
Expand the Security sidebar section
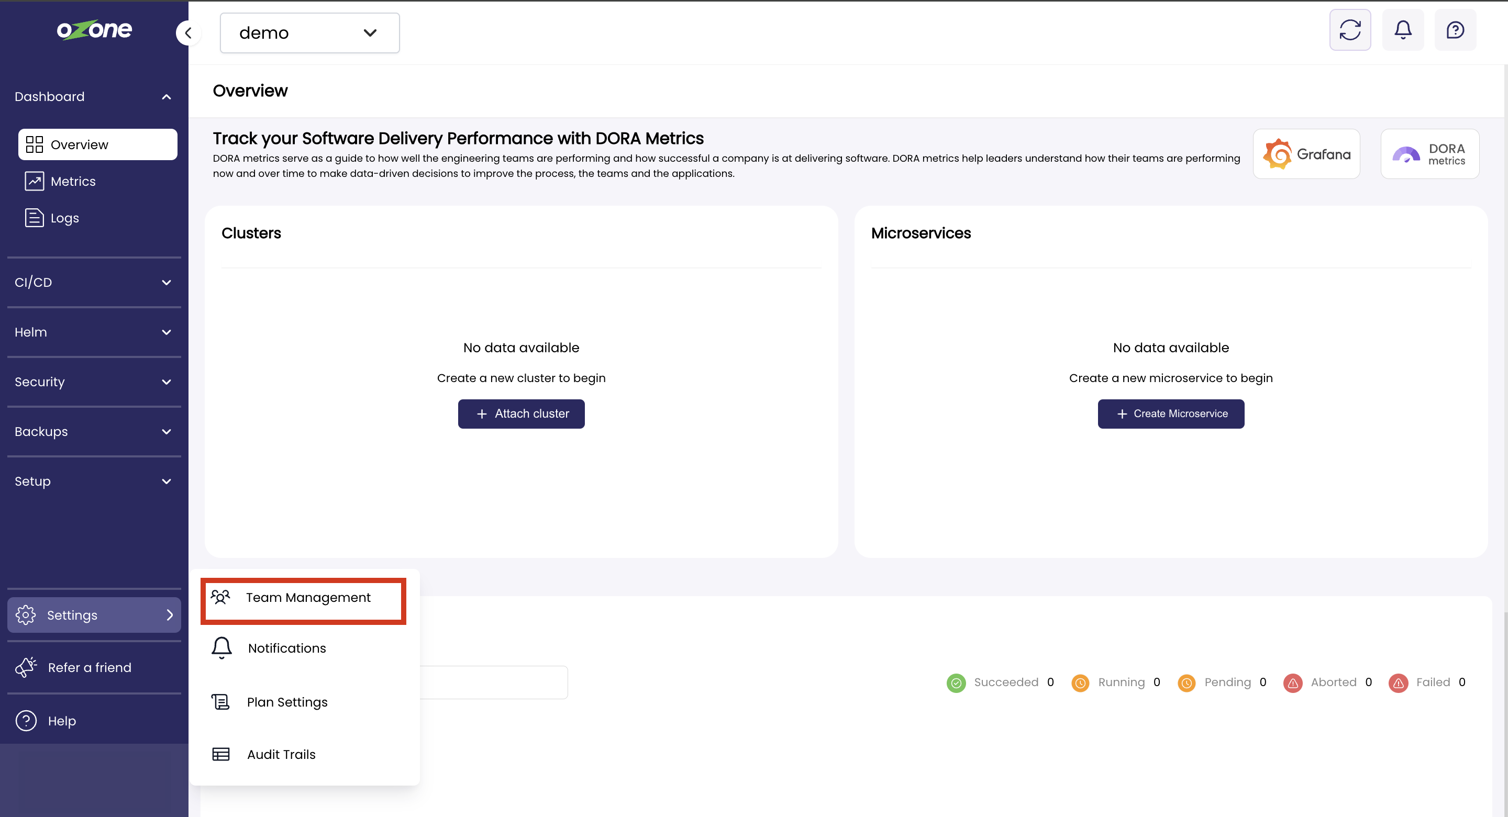(x=94, y=382)
